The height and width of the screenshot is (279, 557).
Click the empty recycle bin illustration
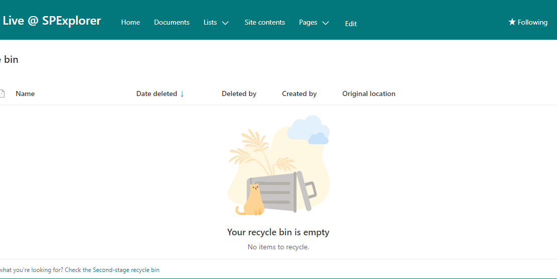pos(278,165)
